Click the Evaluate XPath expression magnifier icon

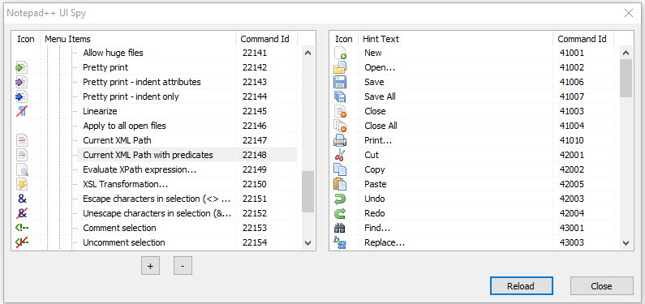(x=21, y=169)
